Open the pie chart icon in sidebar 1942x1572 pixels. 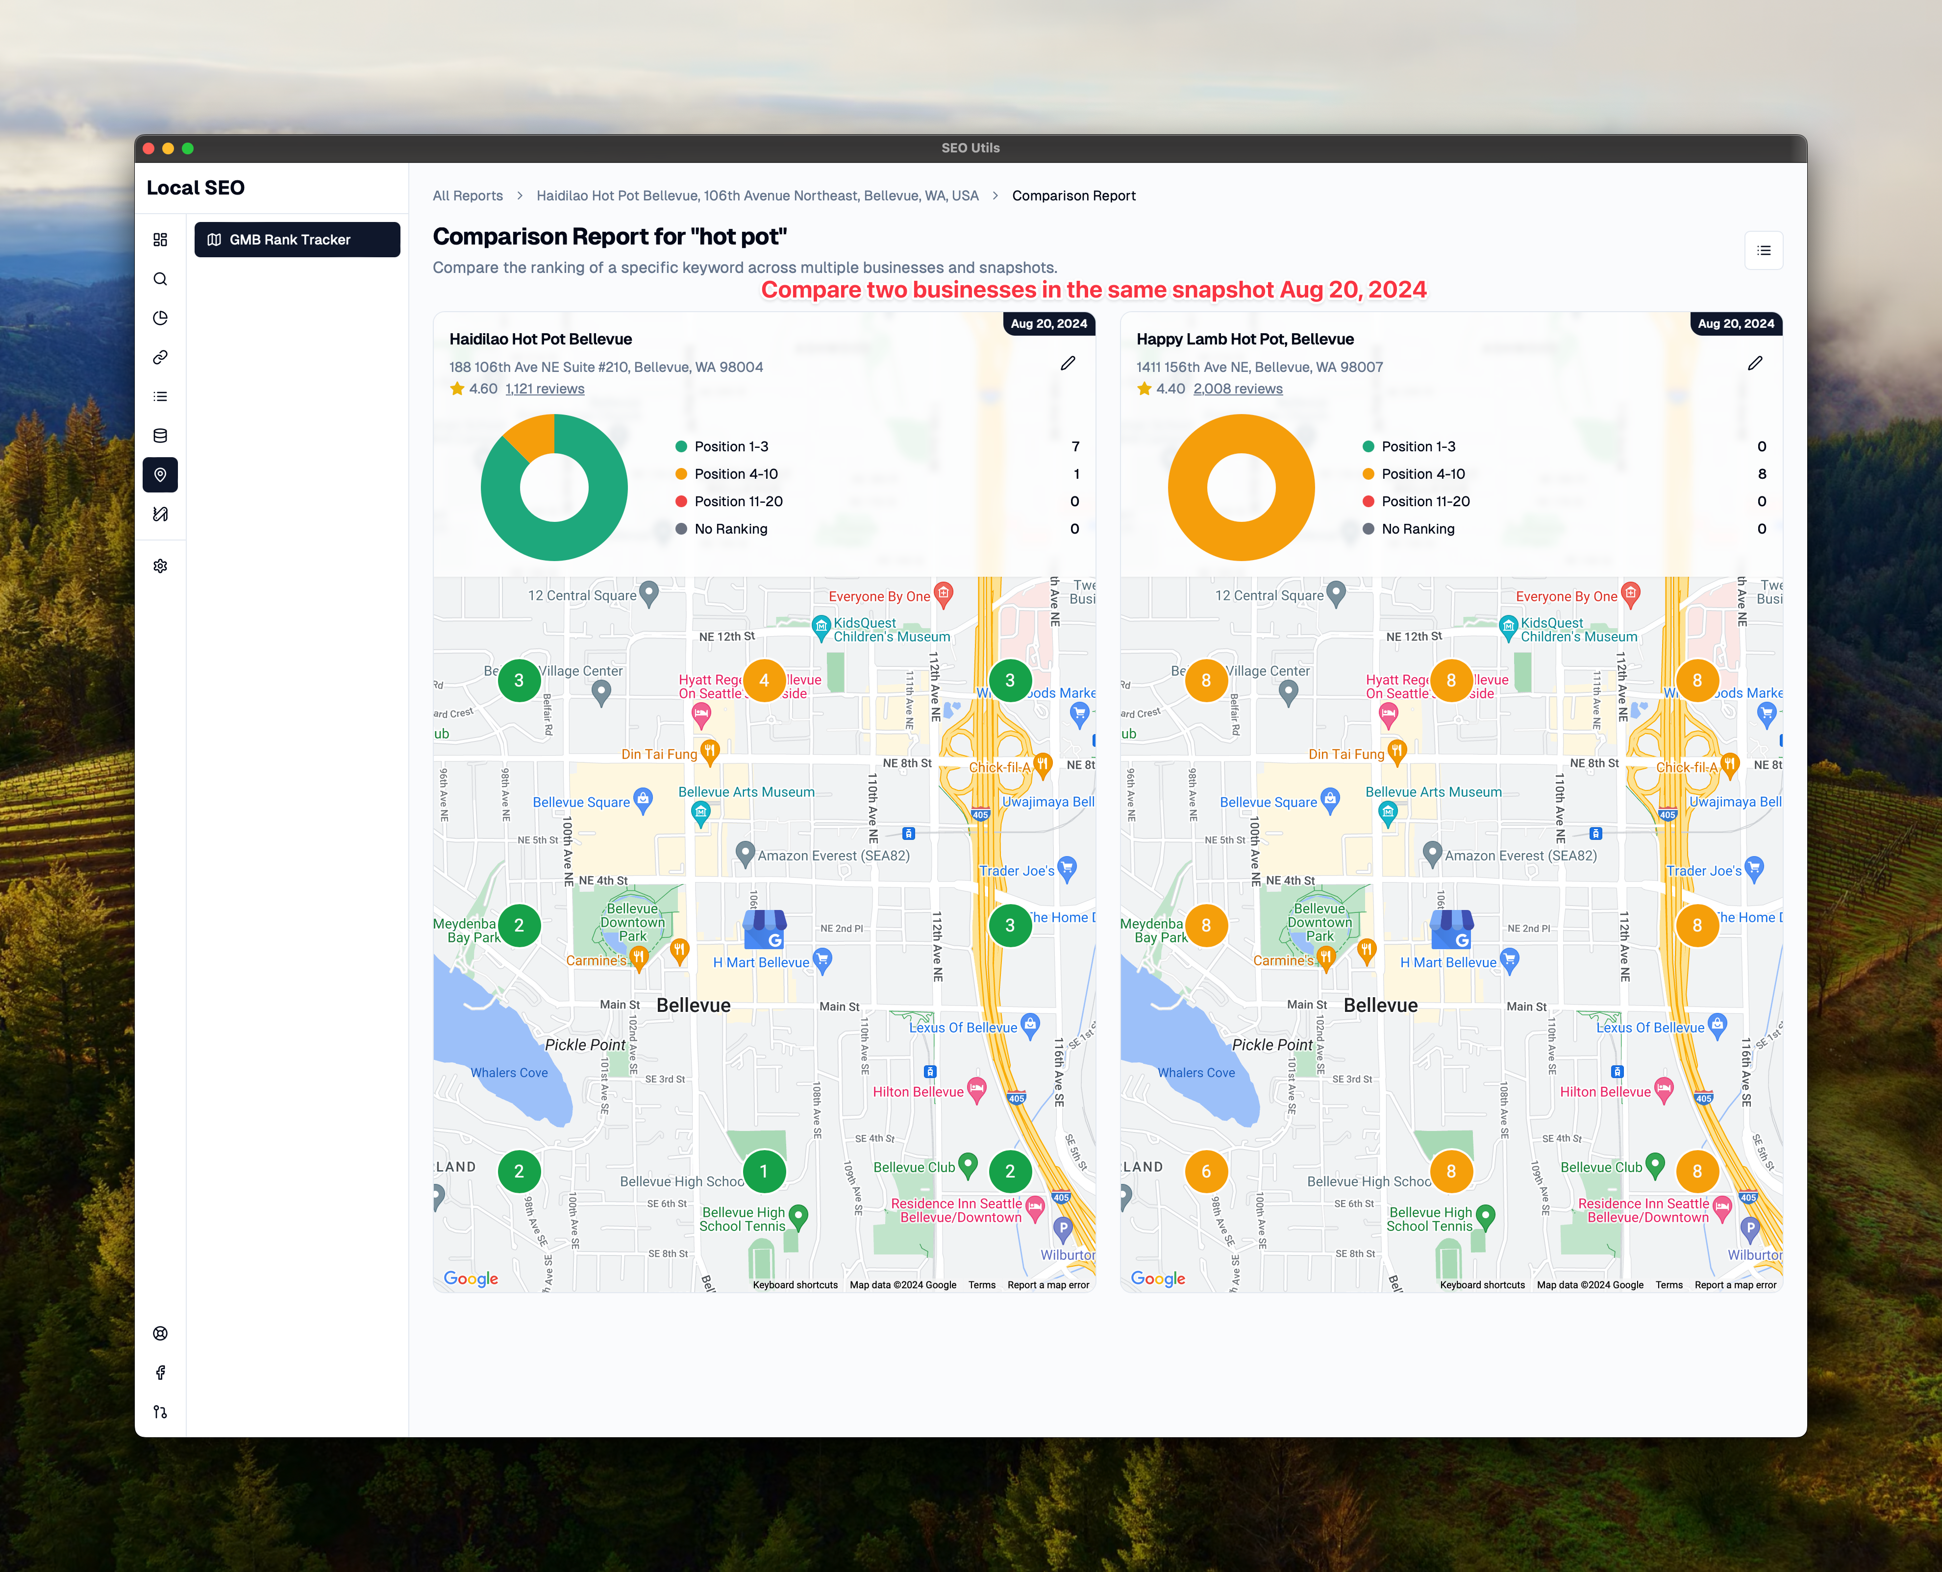click(160, 318)
